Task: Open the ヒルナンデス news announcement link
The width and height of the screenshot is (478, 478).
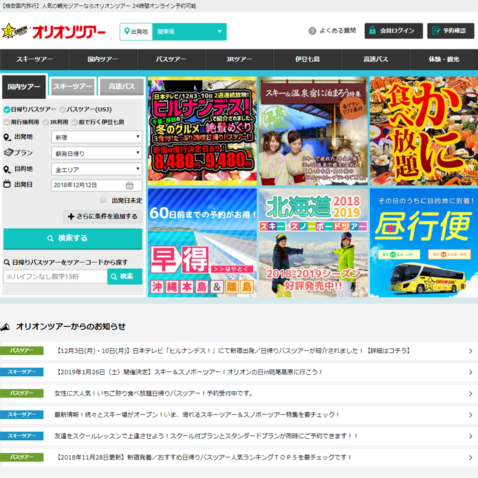Action: point(234,351)
